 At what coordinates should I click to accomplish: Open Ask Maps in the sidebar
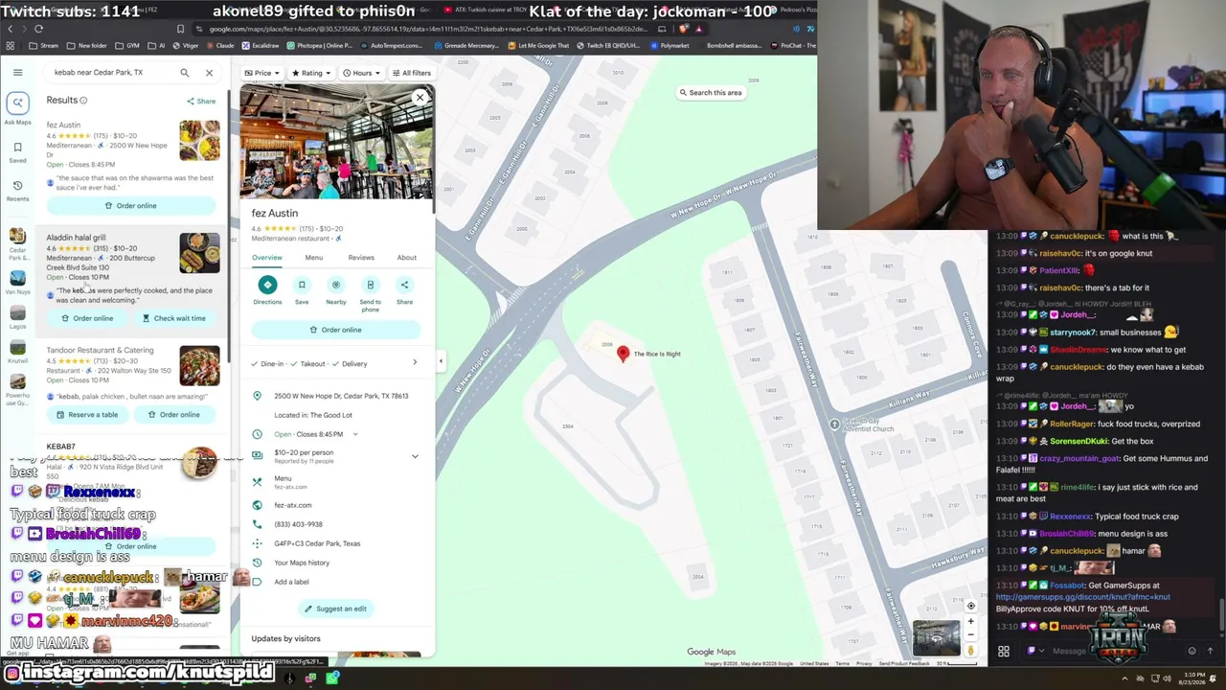(17, 107)
